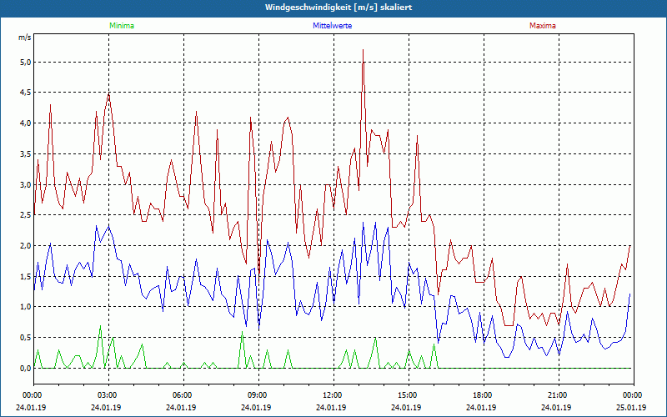Image resolution: width=667 pixels, height=417 pixels.
Task: Click the 3,0 y-axis value
Action: 26,184
